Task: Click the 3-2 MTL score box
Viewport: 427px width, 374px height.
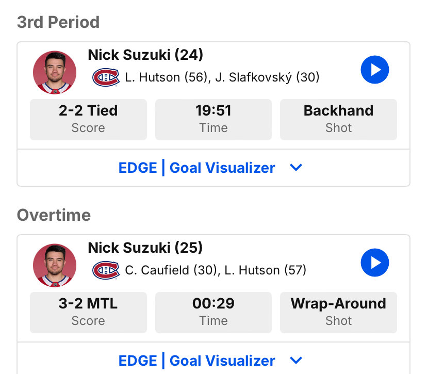Action: 88,313
